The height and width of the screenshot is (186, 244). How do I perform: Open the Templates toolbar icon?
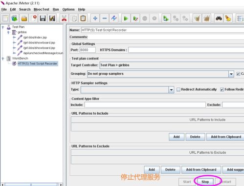tap(15, 18)
